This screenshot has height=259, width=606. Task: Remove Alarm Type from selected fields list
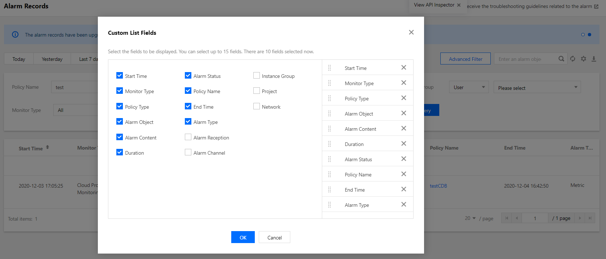[x=403, y=205]
